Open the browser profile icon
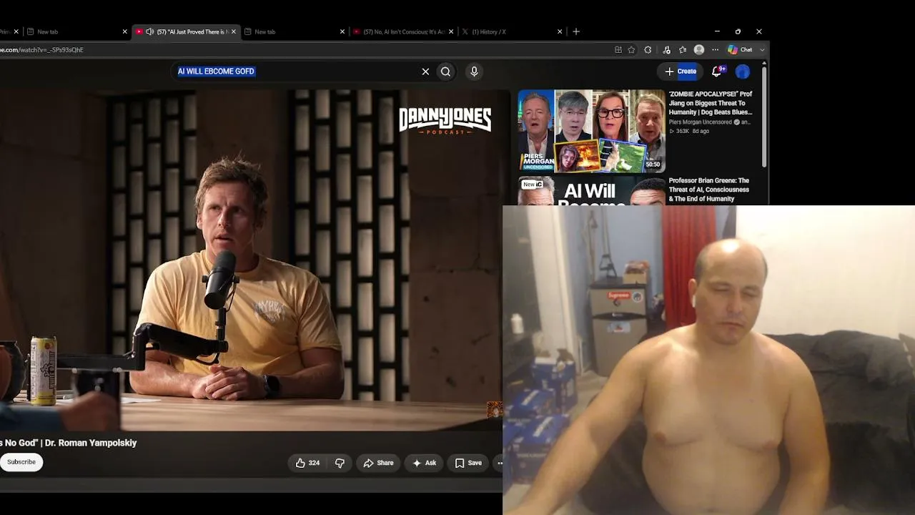915x515 pixels. point(699,50)
